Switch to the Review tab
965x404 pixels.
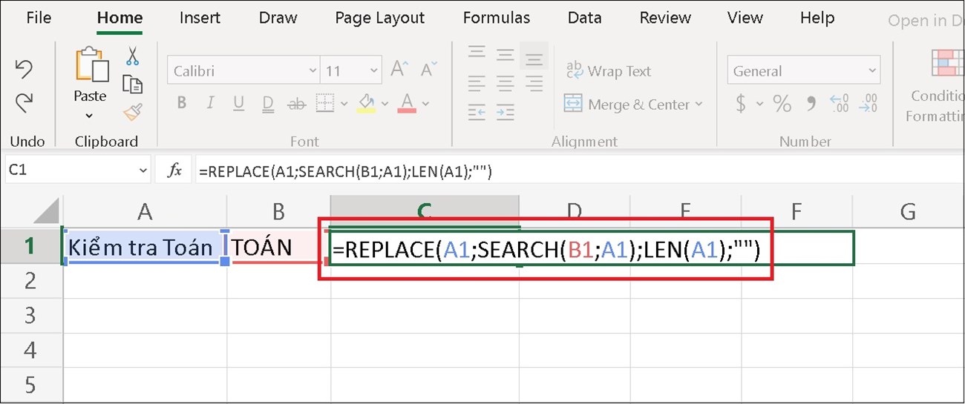pyautogui.click(x=665, y=18)
